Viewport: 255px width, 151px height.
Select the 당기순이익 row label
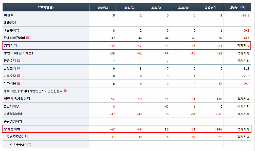(x=12, y=129)
